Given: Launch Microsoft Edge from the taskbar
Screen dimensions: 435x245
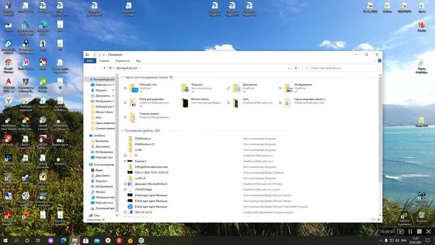Looking at the screenshot, I should point(63,240).
